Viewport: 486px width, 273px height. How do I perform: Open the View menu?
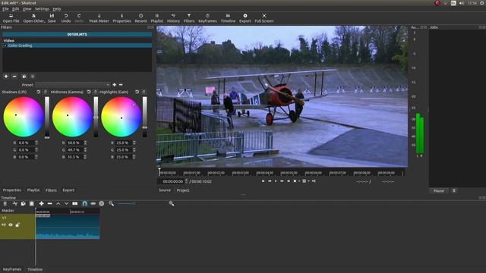pyautogui.click(x=27, y=9)
